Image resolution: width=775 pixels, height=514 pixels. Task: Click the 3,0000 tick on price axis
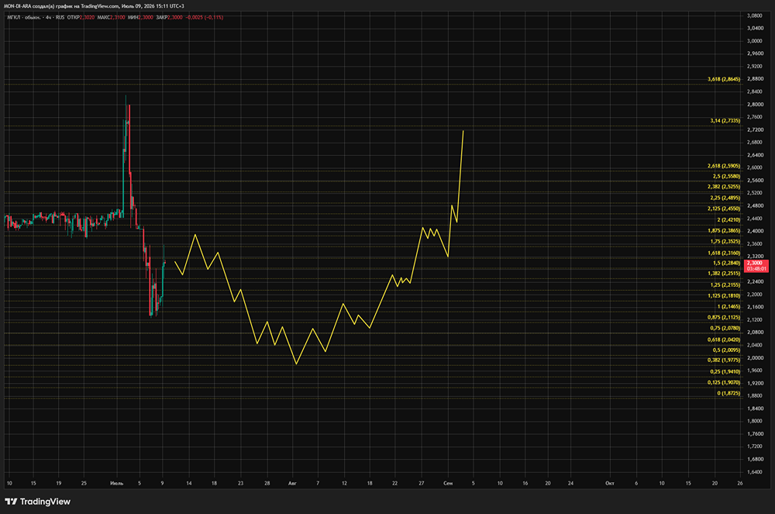(x=754, y=41)
